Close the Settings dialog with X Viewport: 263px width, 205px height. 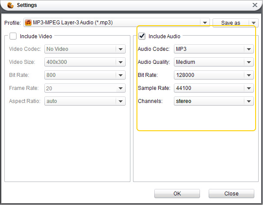point(255,5)
